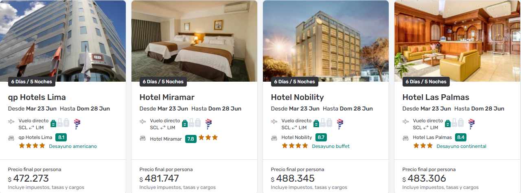Click the Desayuno americano link
Screen dimensions: 521x193
tap(73, 146)
